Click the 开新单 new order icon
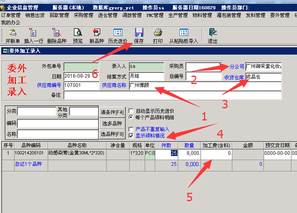 [13, 33]
